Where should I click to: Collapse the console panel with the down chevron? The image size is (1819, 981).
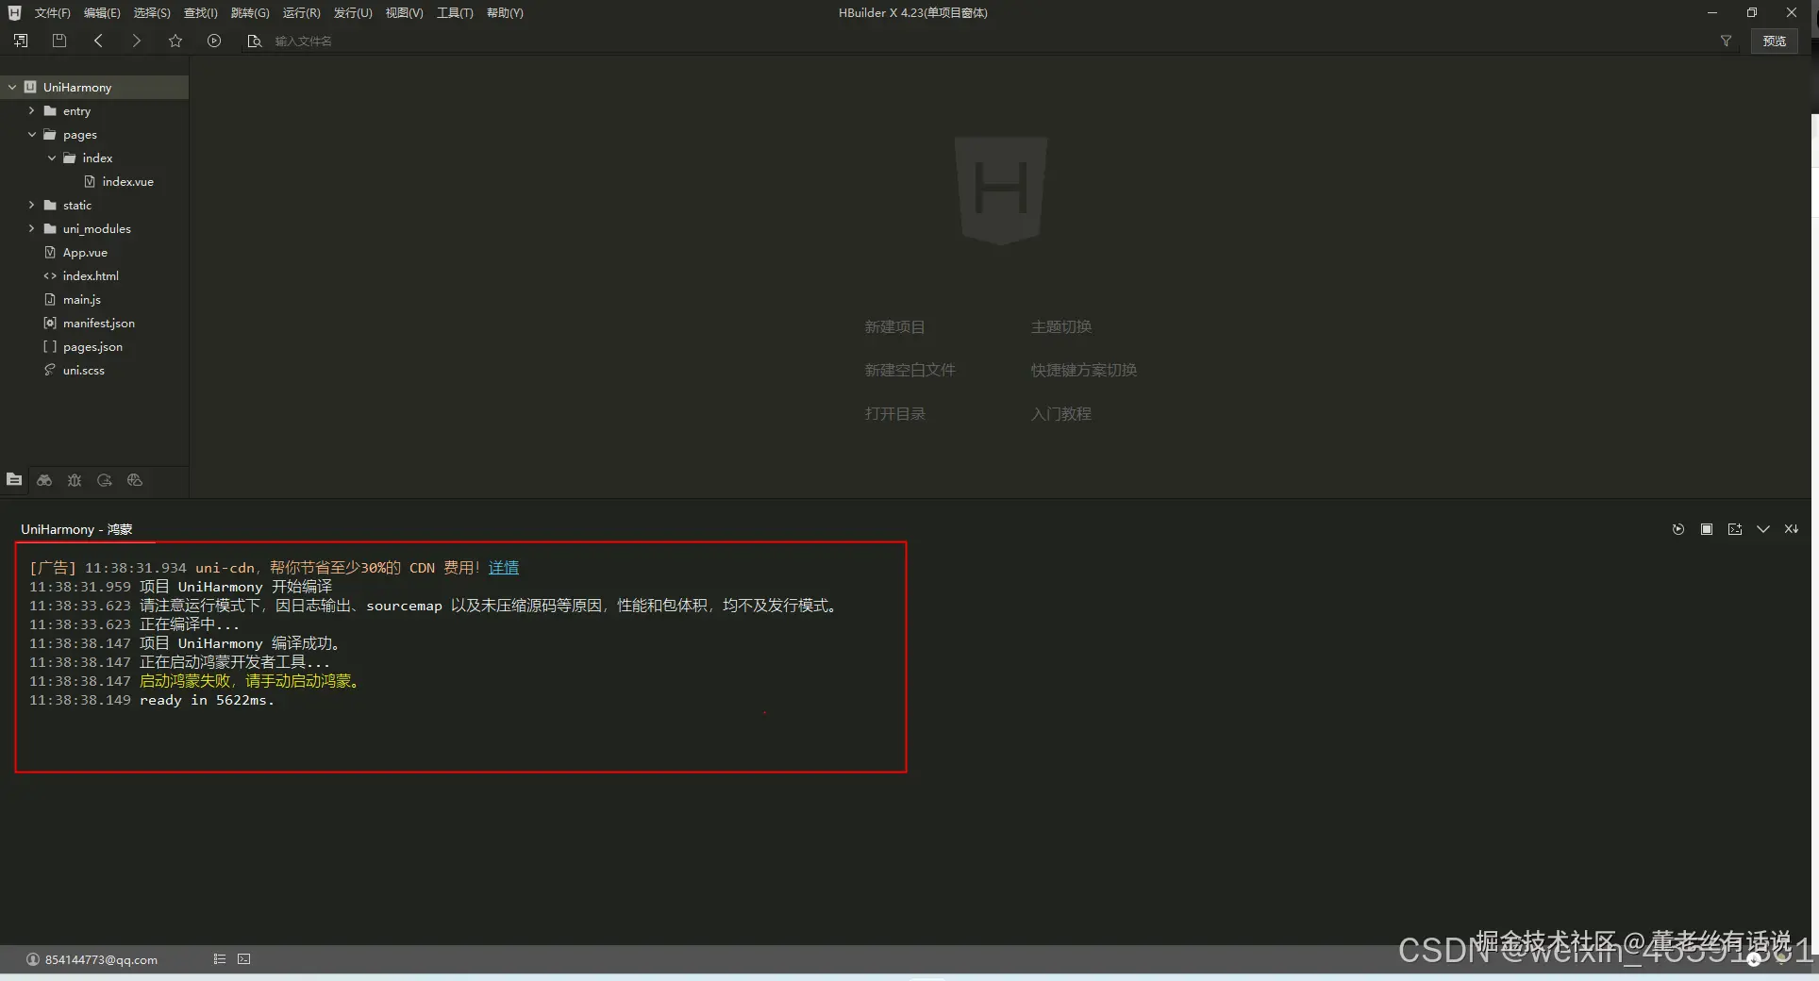click(1763, 529)
